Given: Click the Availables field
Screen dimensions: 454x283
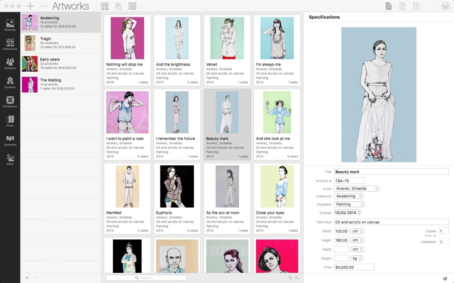Looking at the screenshot, I should [444, 242].
